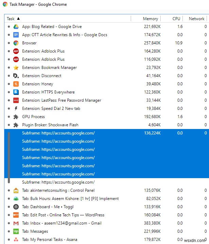Image resolution: width=209 pixels, height=244 pixels.
Task: Click the Honey extension icon
Action: [x=16, y=84]
